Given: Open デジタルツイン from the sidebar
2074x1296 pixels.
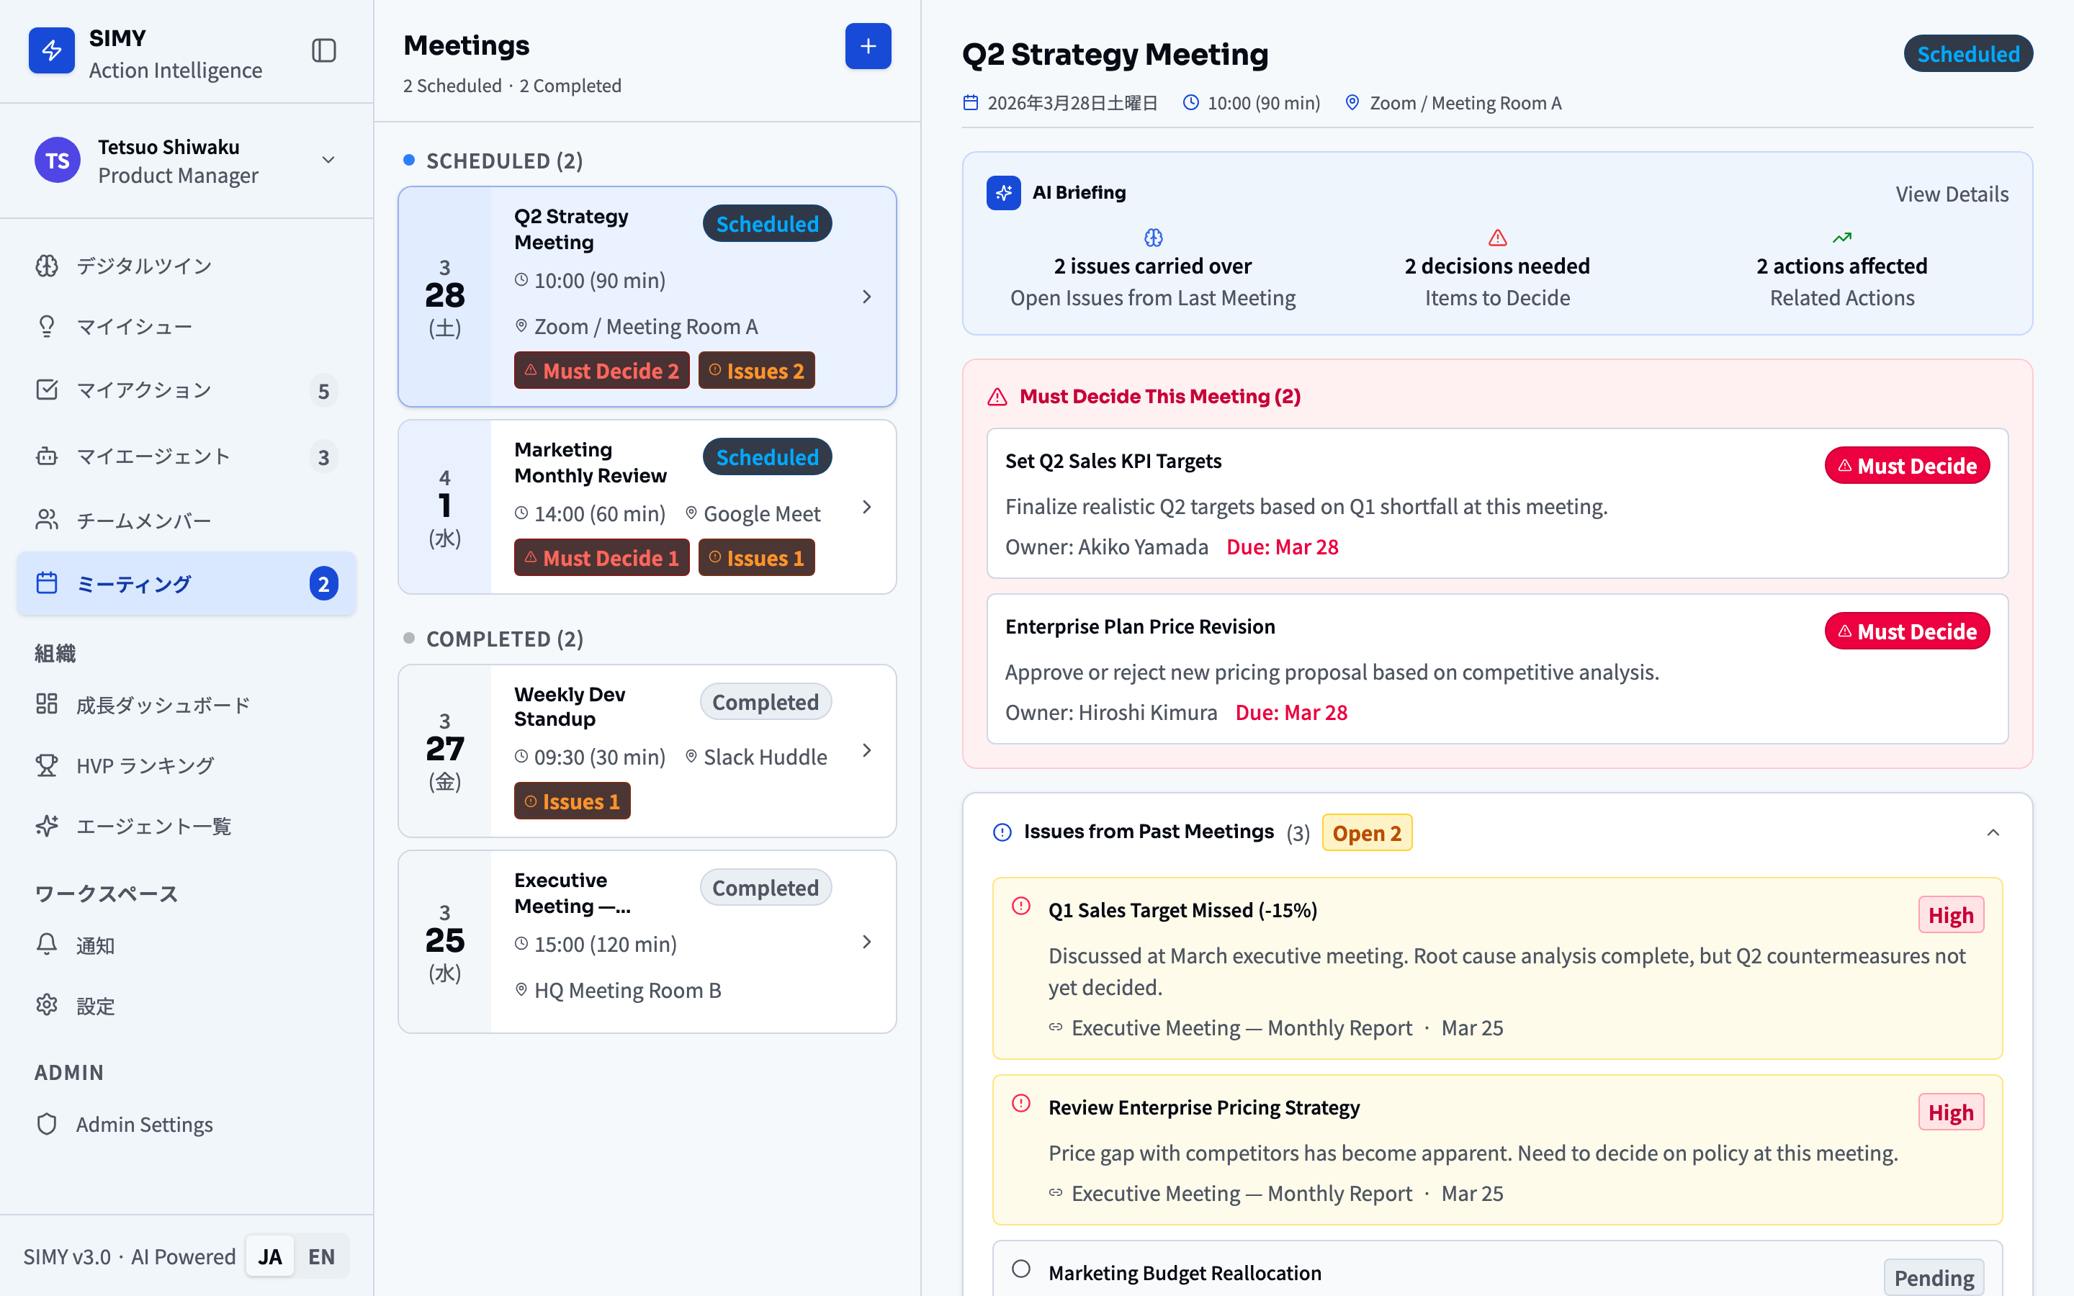Looking at the screenshot, I should (143, 266).
